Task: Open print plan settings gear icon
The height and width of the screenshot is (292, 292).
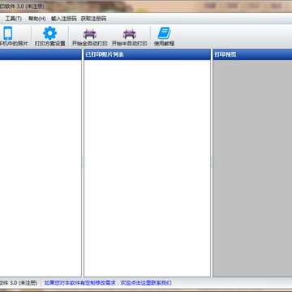Action: 50,33
